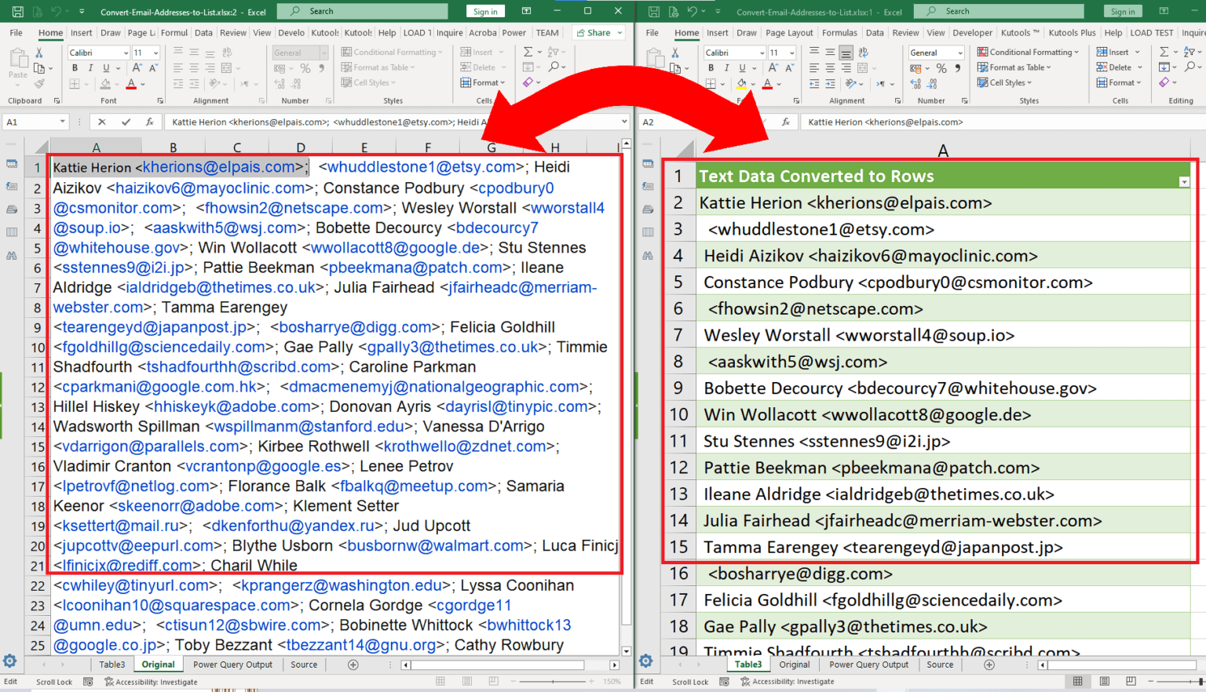The height and width of the screenshot is (692, 1206).
Task: Click the Sign in button
Action: click(485, 11)
